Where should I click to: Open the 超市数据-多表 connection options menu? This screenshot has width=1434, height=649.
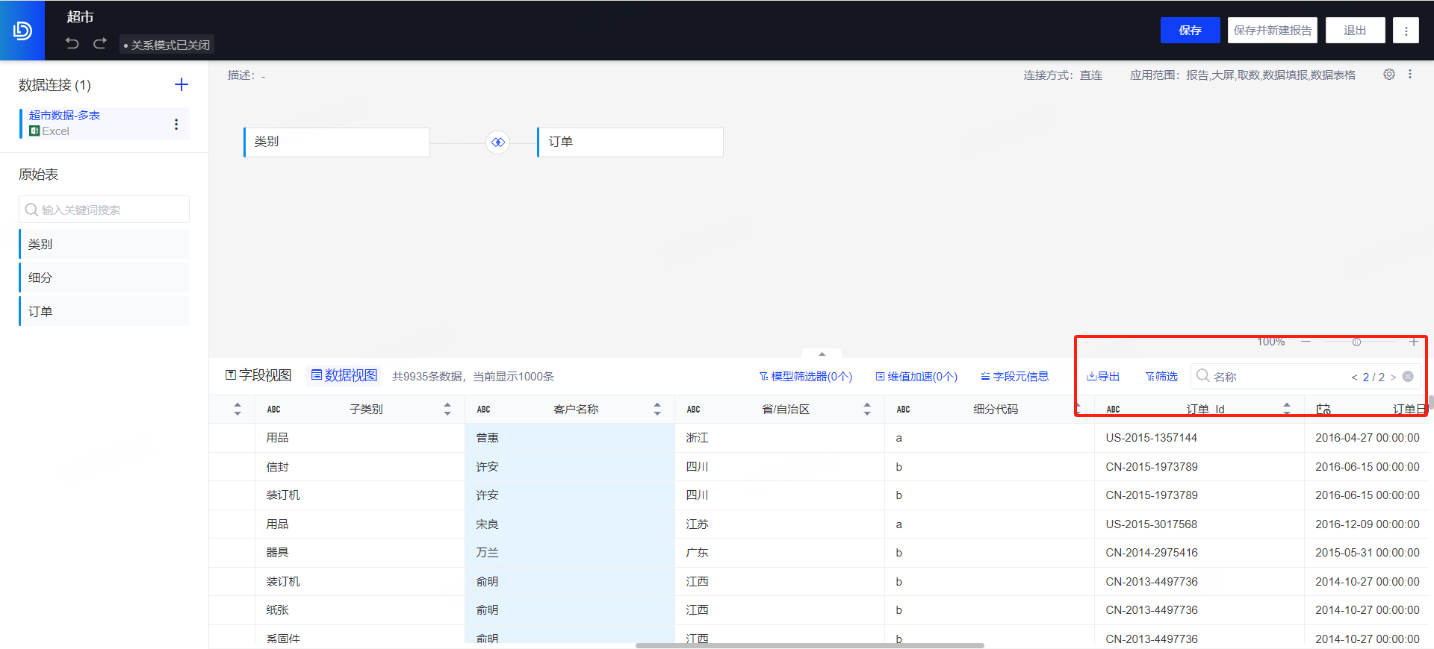click(176, 124)
